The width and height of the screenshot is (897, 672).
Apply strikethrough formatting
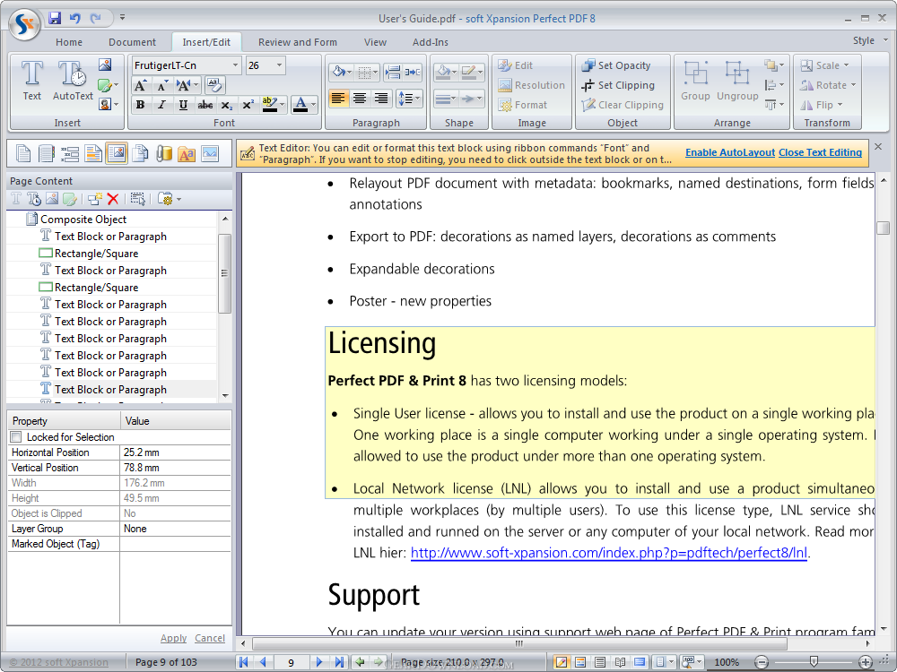[205, 105]
